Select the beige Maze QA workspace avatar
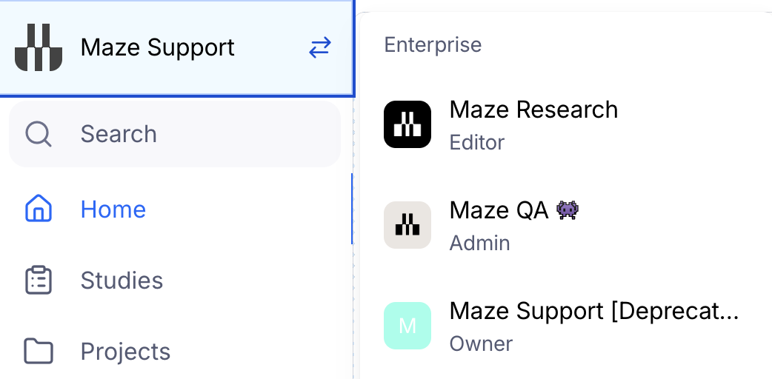 [x=407, y=225]
